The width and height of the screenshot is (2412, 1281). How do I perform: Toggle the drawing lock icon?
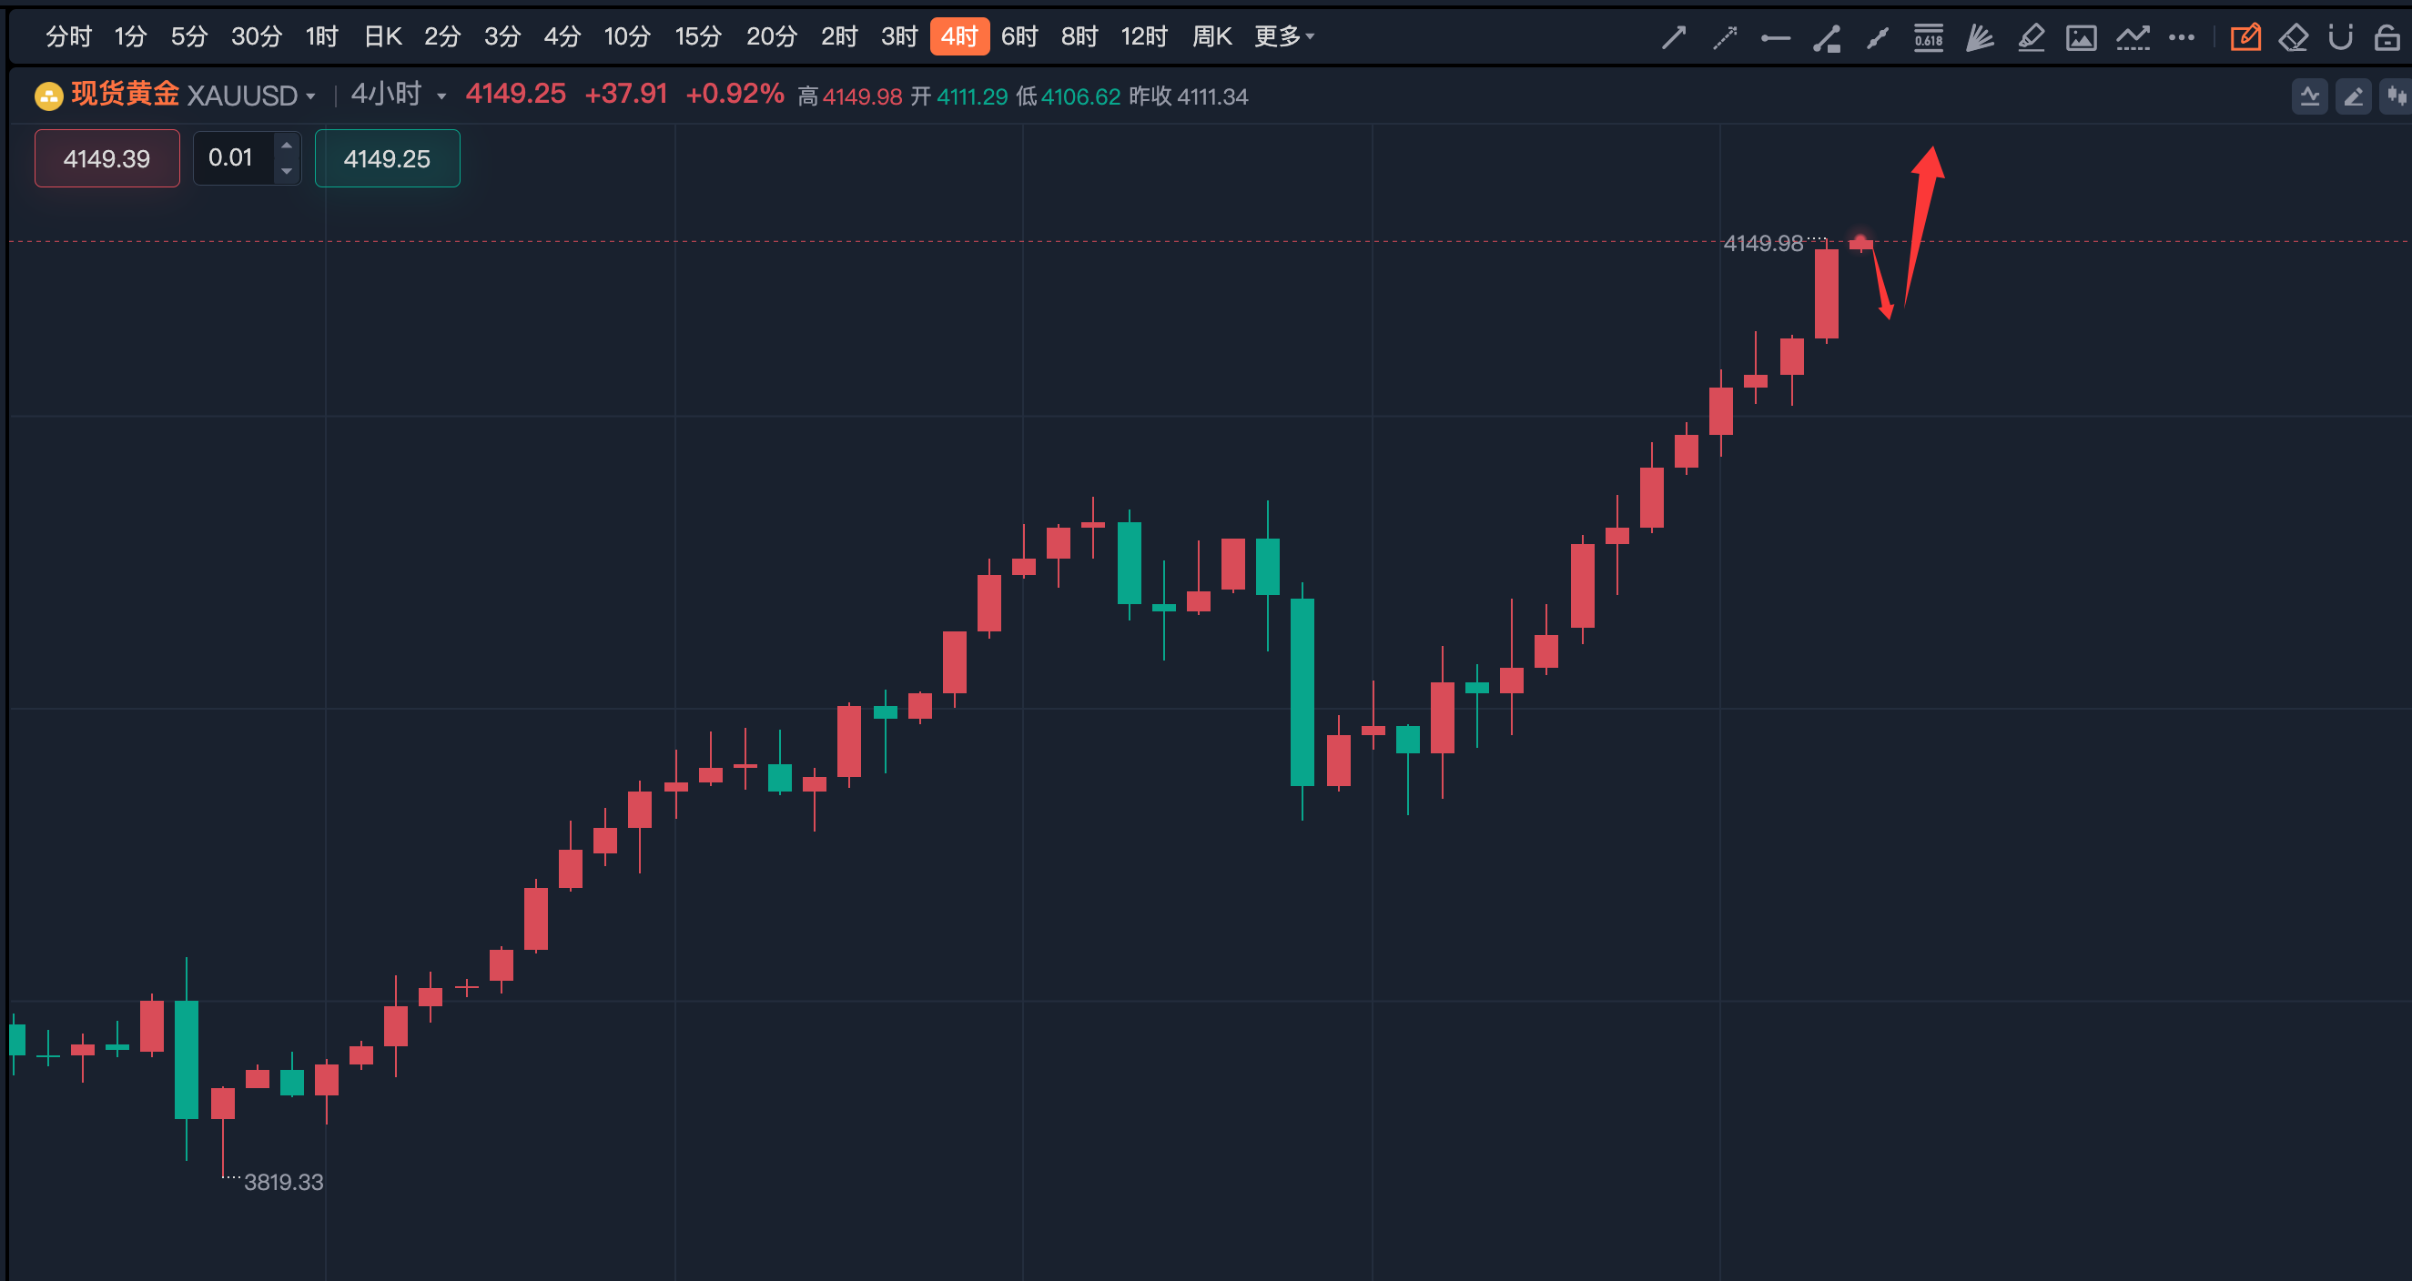point(2387,37)
